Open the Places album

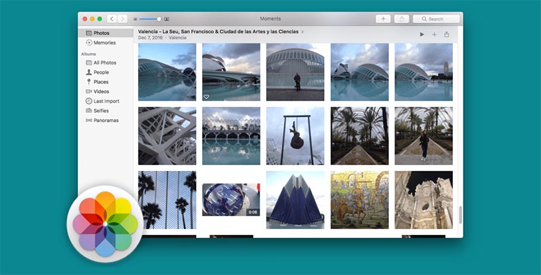100,82
